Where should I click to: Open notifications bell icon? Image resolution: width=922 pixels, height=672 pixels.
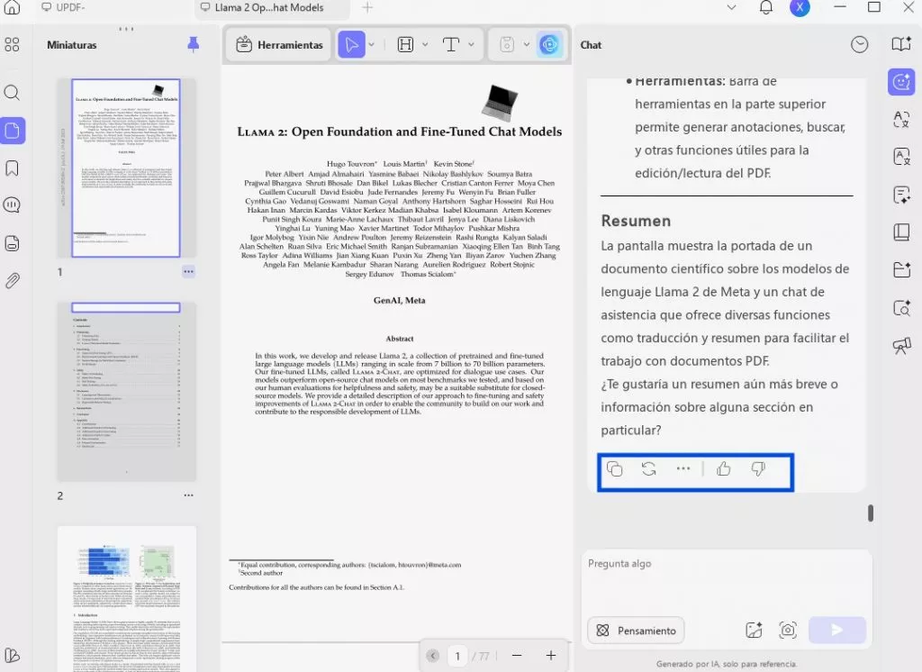[765, 7]
